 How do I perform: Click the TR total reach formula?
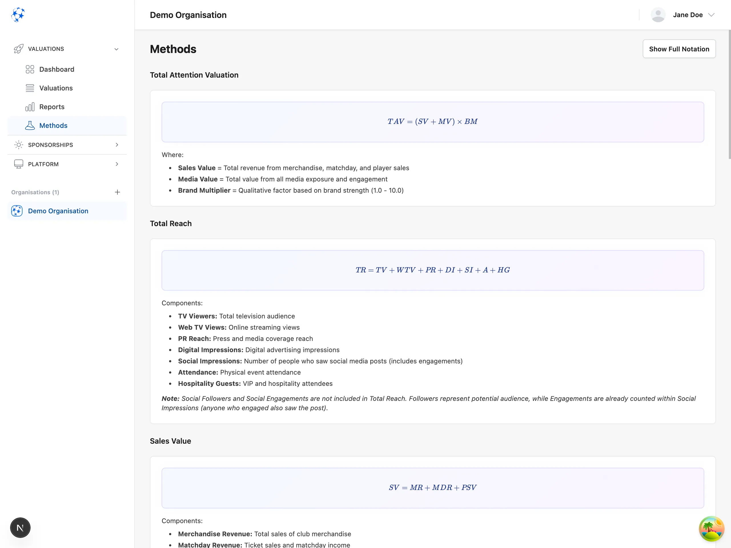(433, 270)
